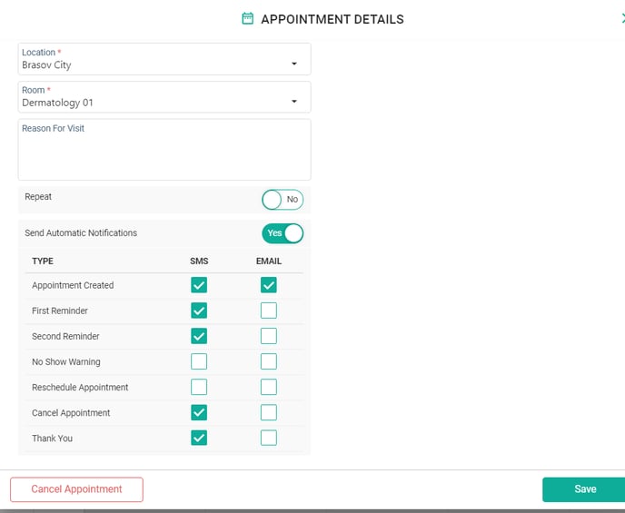Enable SMS for Reschedule Appointment
Image resolution: width=625 pixels, height=513 pixels.
tap(199, 387)
